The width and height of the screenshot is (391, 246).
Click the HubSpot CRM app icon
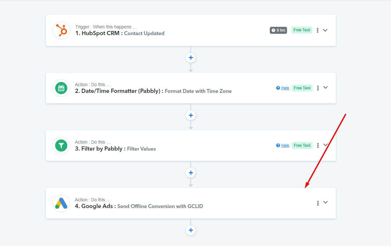pos(62,30)
